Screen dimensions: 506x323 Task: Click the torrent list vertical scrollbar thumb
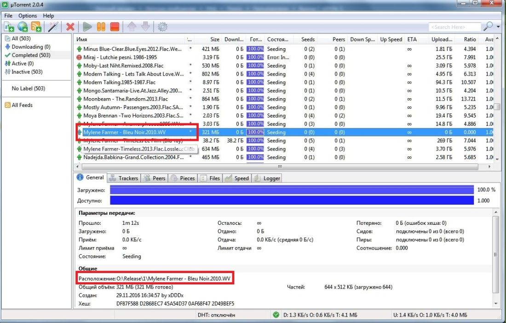click(x=497, y=106)
